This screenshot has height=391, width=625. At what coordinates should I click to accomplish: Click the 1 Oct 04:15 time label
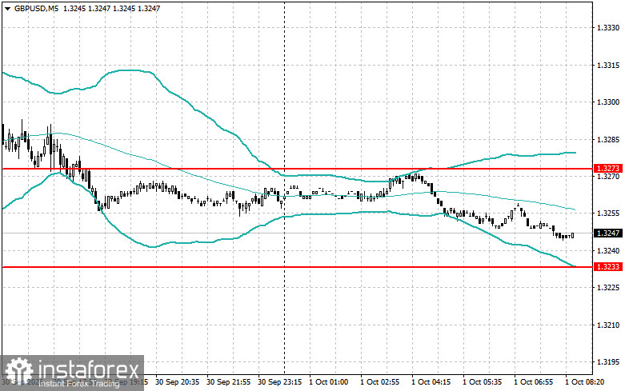431,382
